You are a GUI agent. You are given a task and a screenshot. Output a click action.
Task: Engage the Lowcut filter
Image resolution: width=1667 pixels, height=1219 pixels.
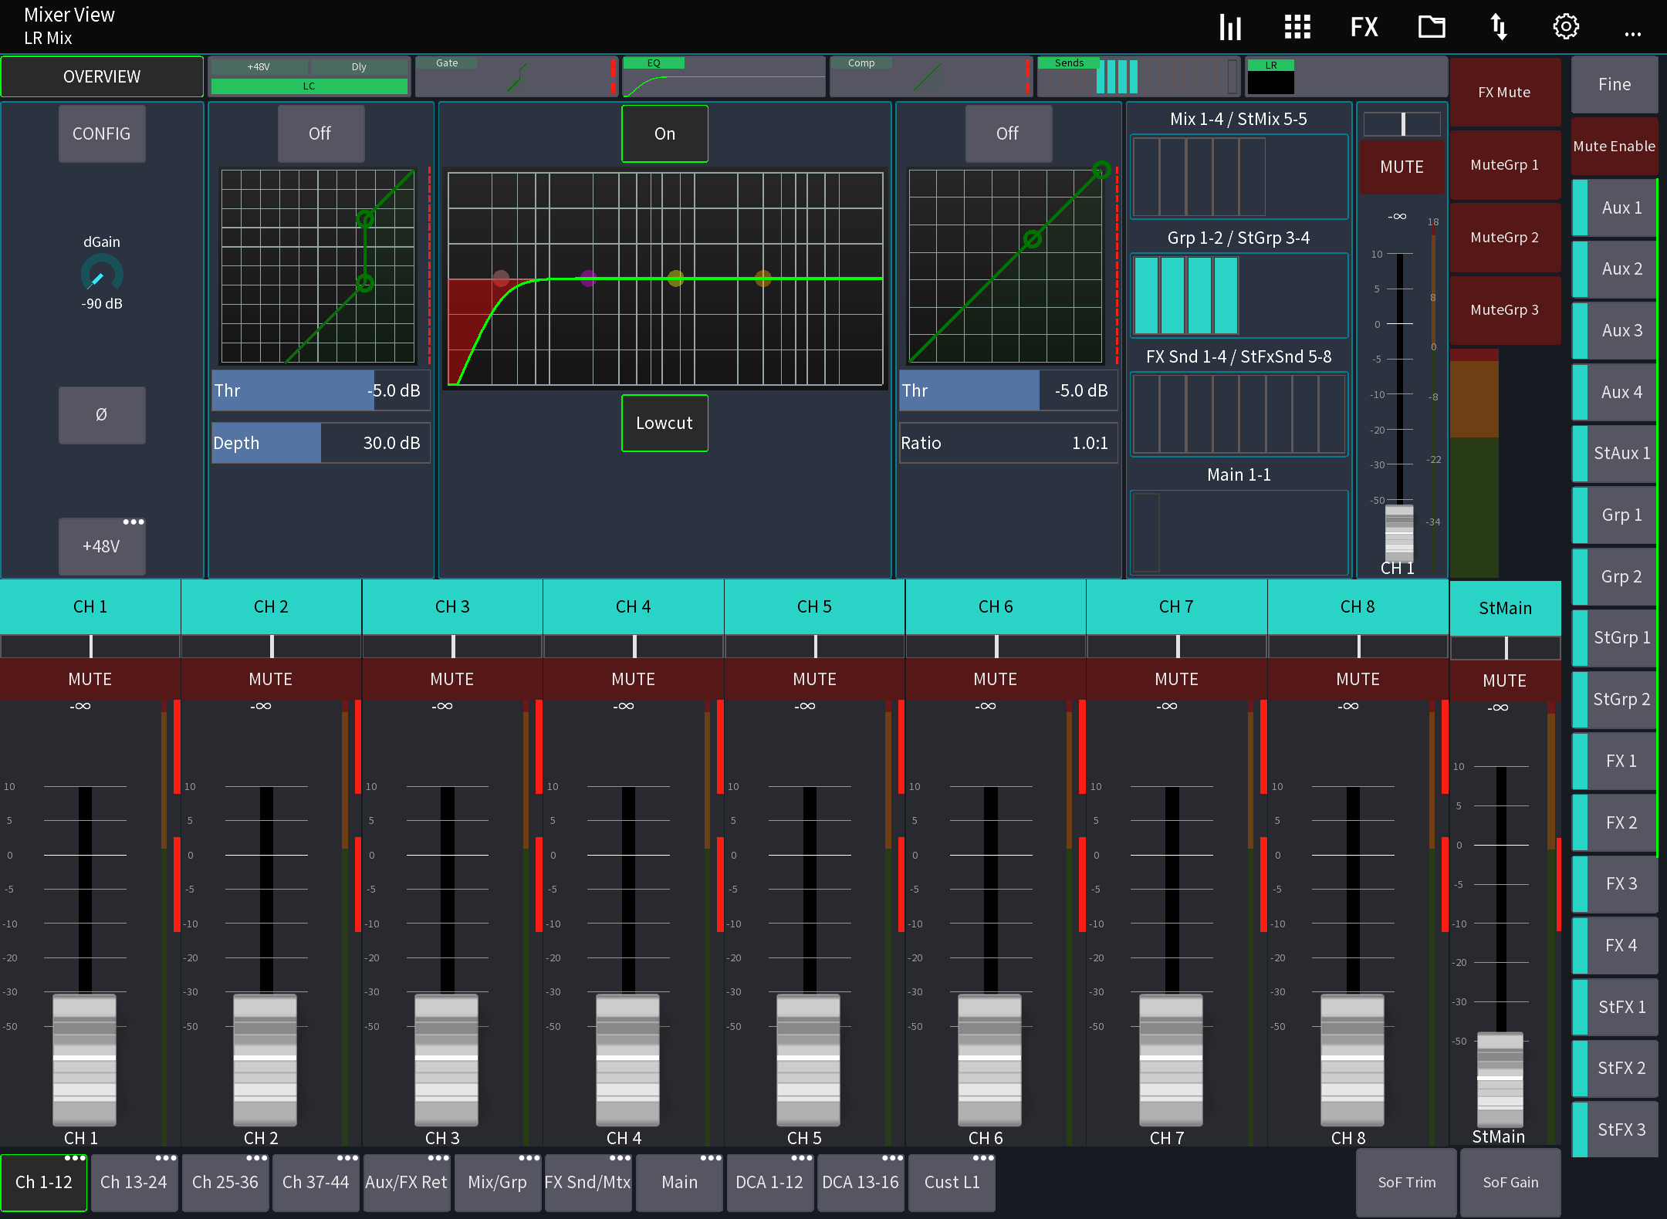[664, 423]
